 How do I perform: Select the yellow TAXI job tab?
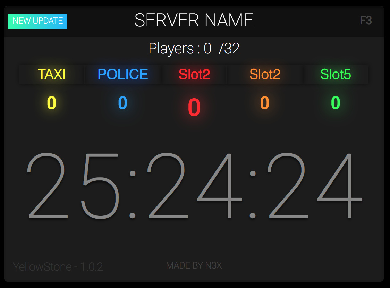[x=52, y=74]
